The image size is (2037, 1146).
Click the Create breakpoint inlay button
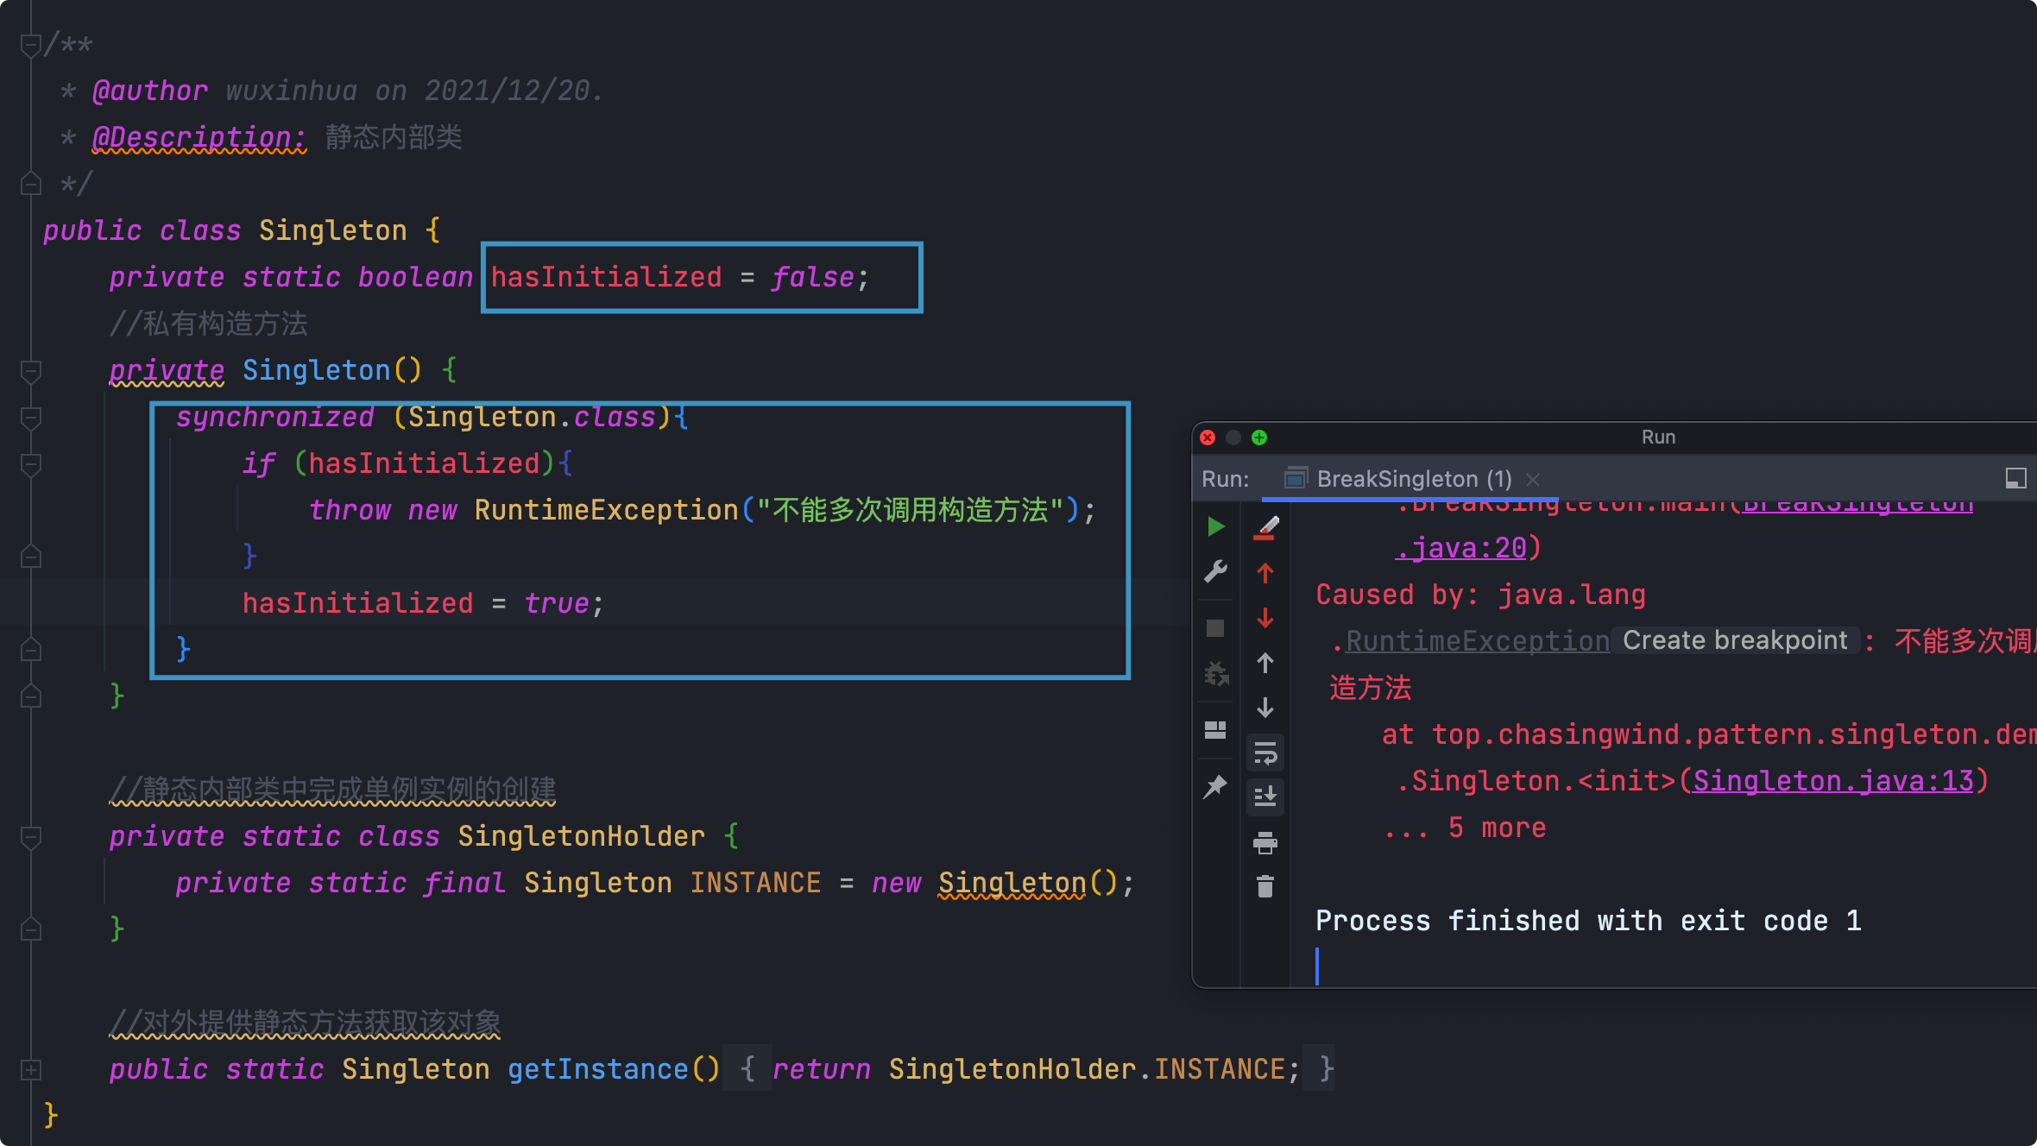click(x=1735, y=640)
